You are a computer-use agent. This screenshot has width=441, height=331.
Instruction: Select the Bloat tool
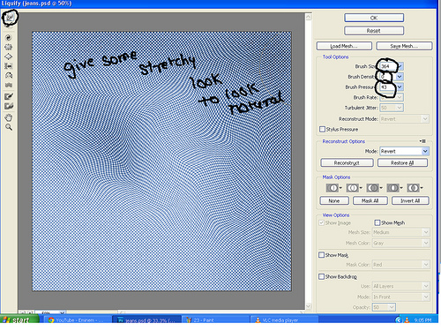tap(9, 56)
